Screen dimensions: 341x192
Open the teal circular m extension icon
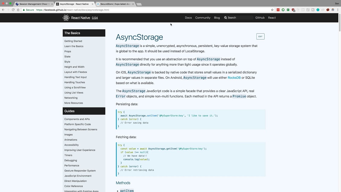318,10
